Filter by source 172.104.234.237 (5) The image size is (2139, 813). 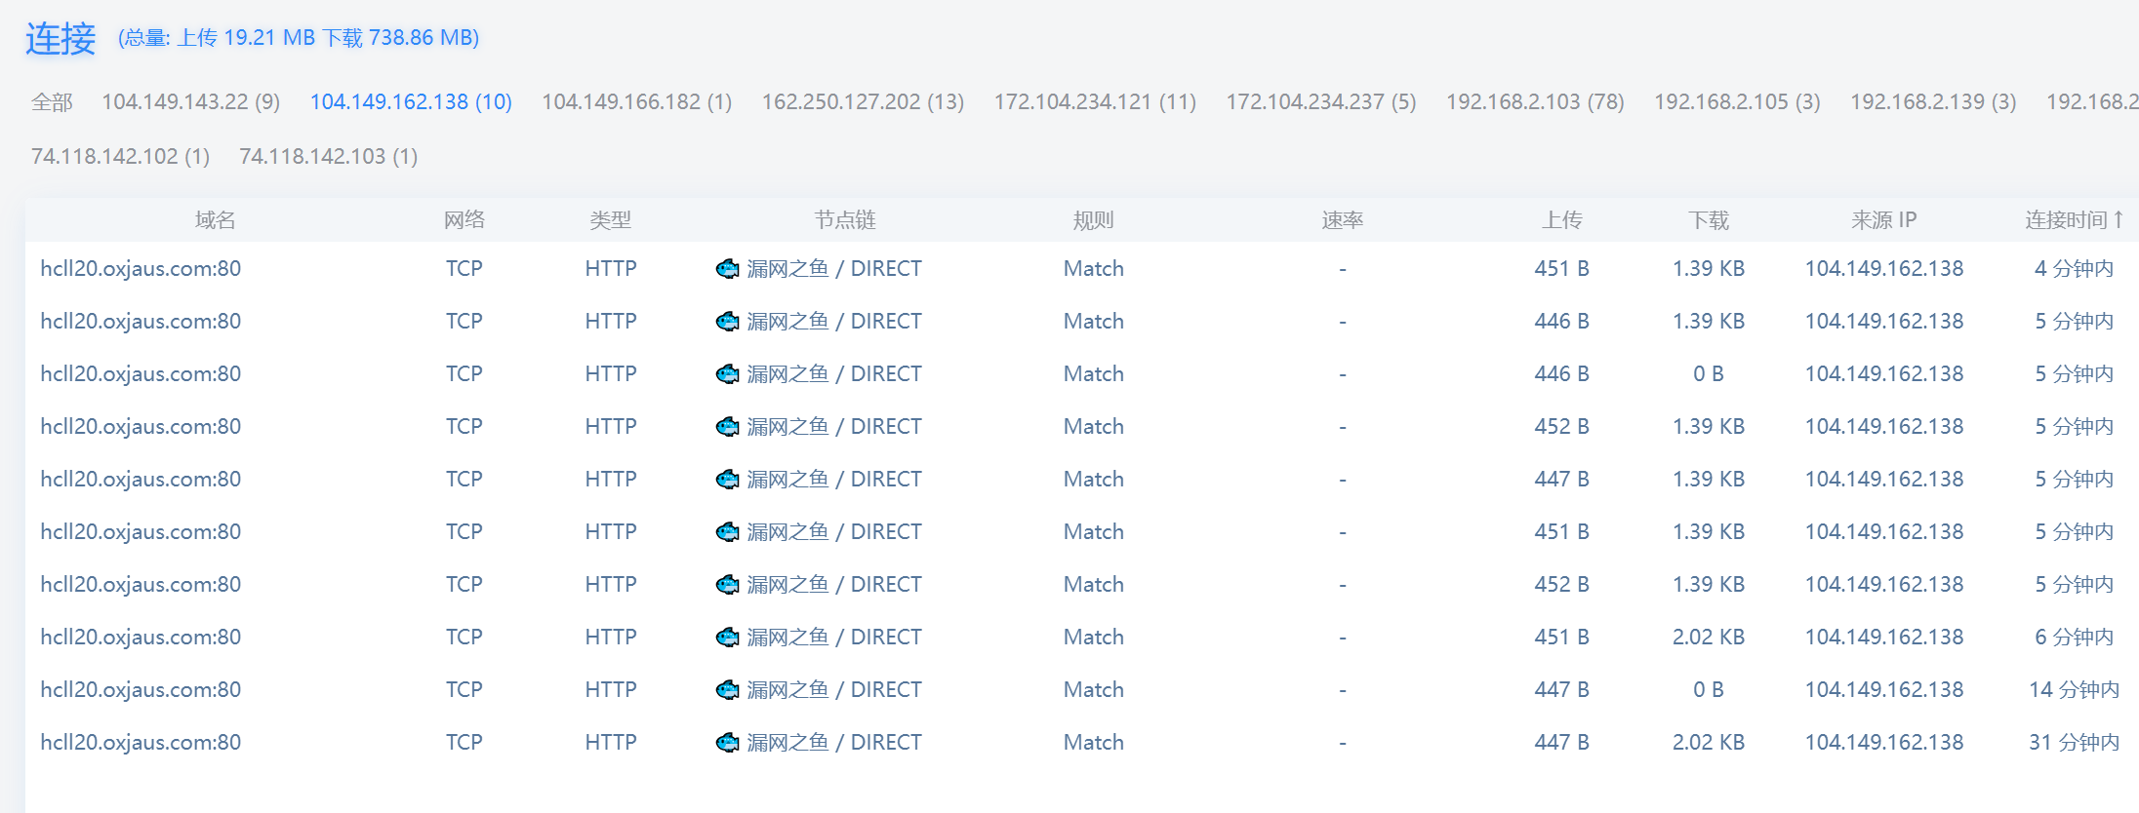(1321, 102)
